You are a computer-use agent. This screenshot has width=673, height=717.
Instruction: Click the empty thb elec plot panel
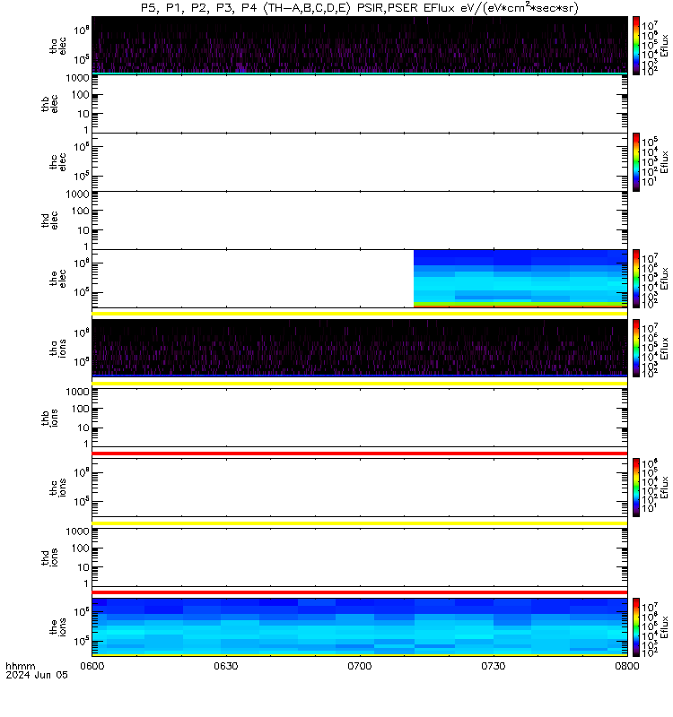pyautogui.click(x=360, y=104)
